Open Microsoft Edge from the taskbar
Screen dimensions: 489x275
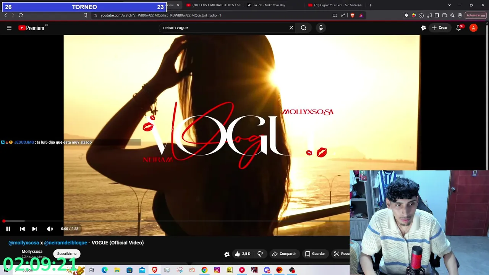(104, 270)
